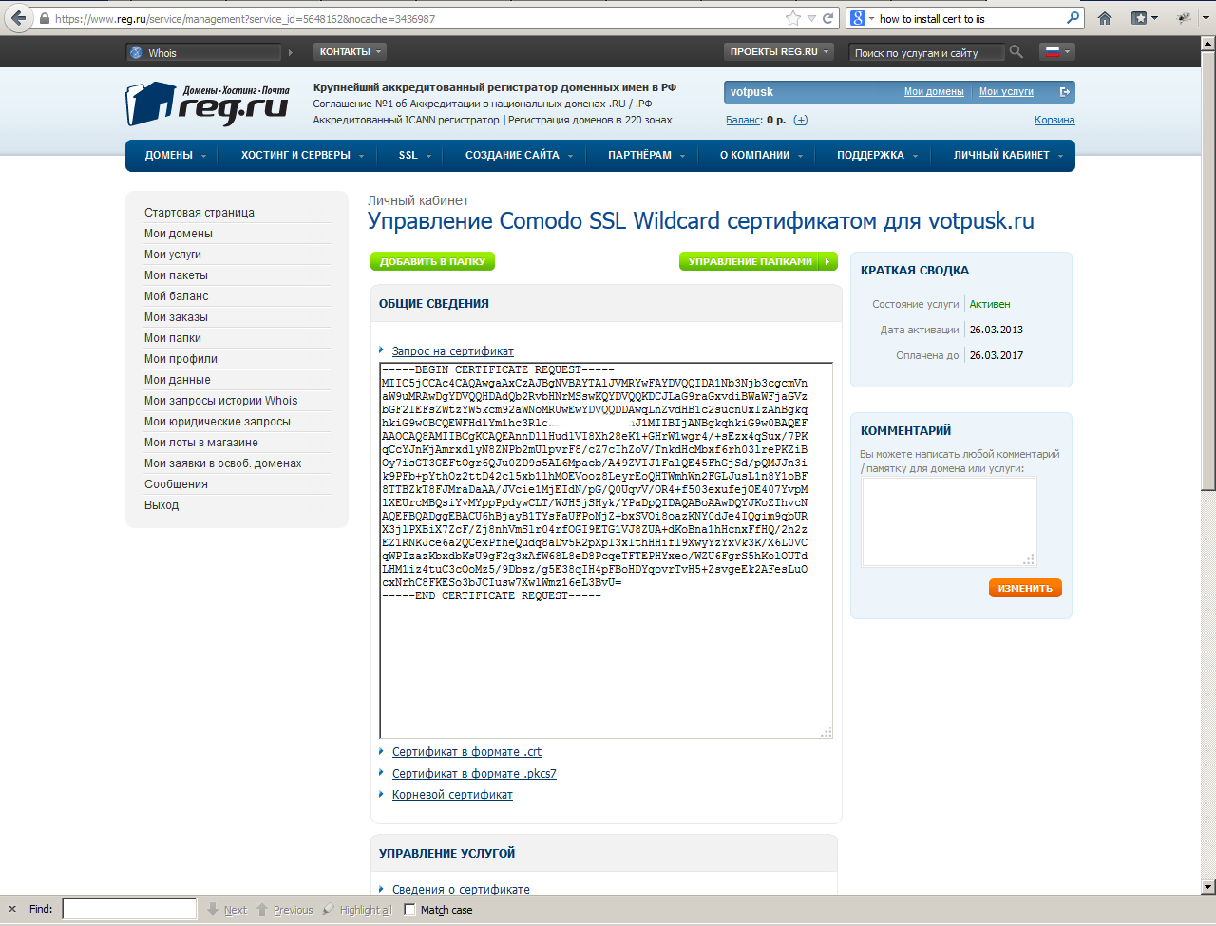The height and width of the screenshot is (926, 1216).
Task: Click the certificate request text area
Action: [x=606, y=551]
